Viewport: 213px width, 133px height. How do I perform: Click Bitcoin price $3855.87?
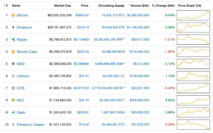(x=82, y=15)
